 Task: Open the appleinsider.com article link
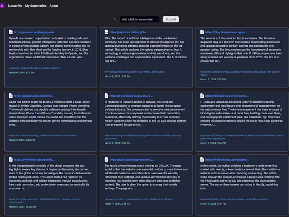tap(34, 96)
